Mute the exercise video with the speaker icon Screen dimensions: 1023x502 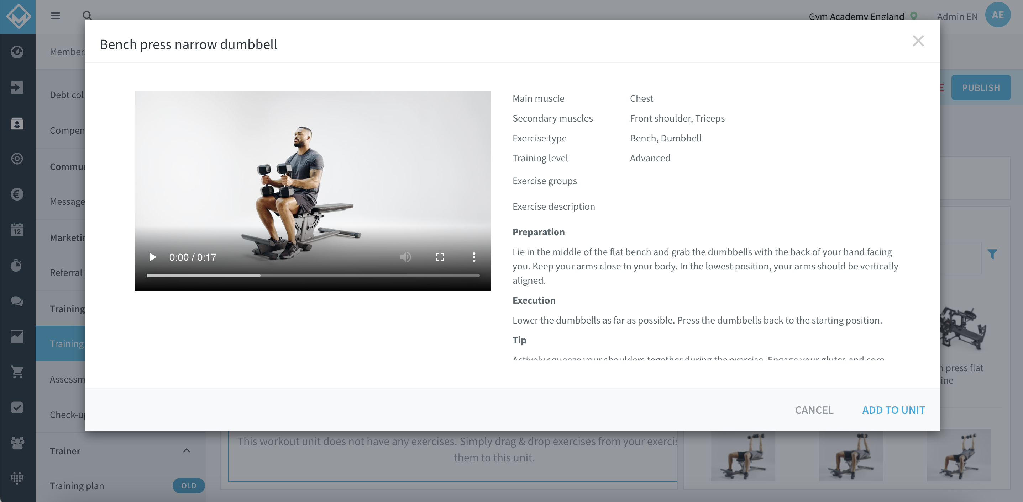coord(405,257)
